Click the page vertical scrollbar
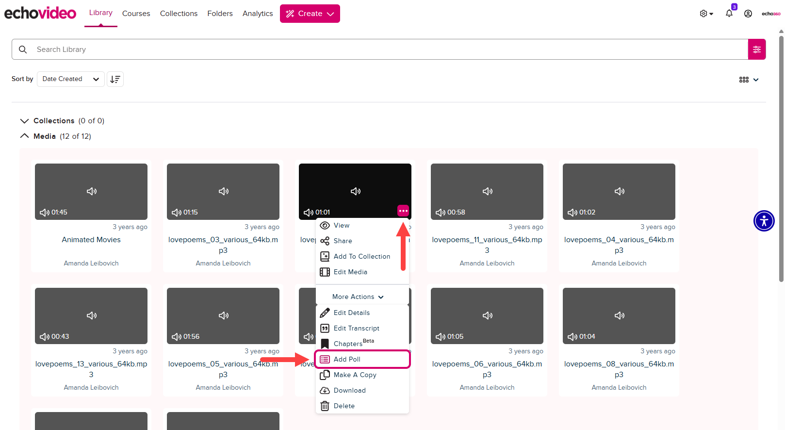This screenshot has height=430, width=785. click(x=781, y=155)
